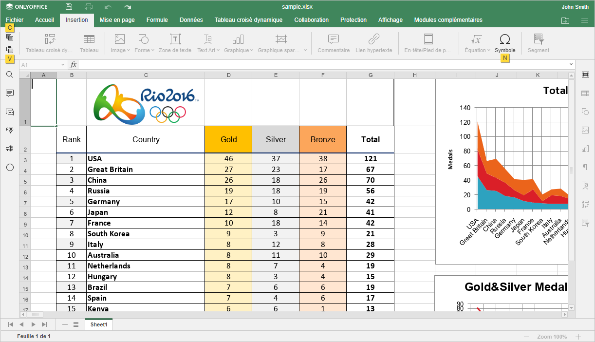Open shape settings in the right sidebar
The width and height of the screenshot is (595, 342).
585,112
